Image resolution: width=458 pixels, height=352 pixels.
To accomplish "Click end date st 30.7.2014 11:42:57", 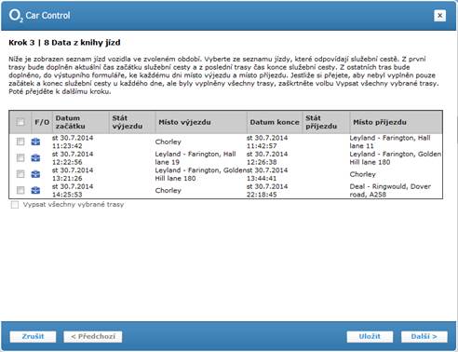I will 267,142.
